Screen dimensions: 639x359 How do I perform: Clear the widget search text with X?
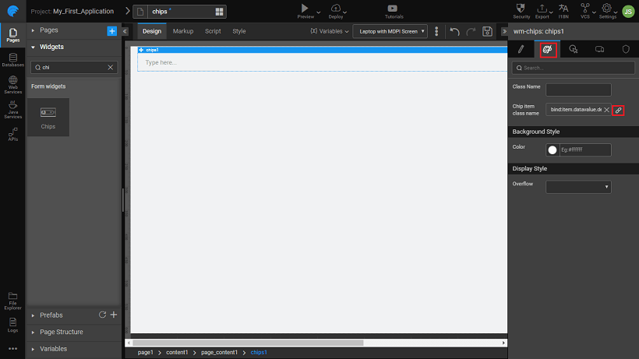coord(110,68)
